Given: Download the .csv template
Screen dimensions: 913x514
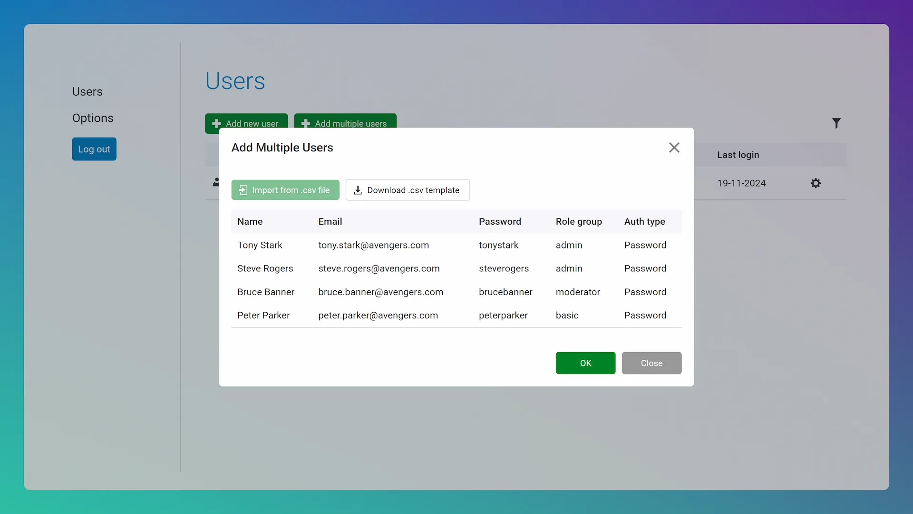Looking at the screenshot, I should pos(408,190).
